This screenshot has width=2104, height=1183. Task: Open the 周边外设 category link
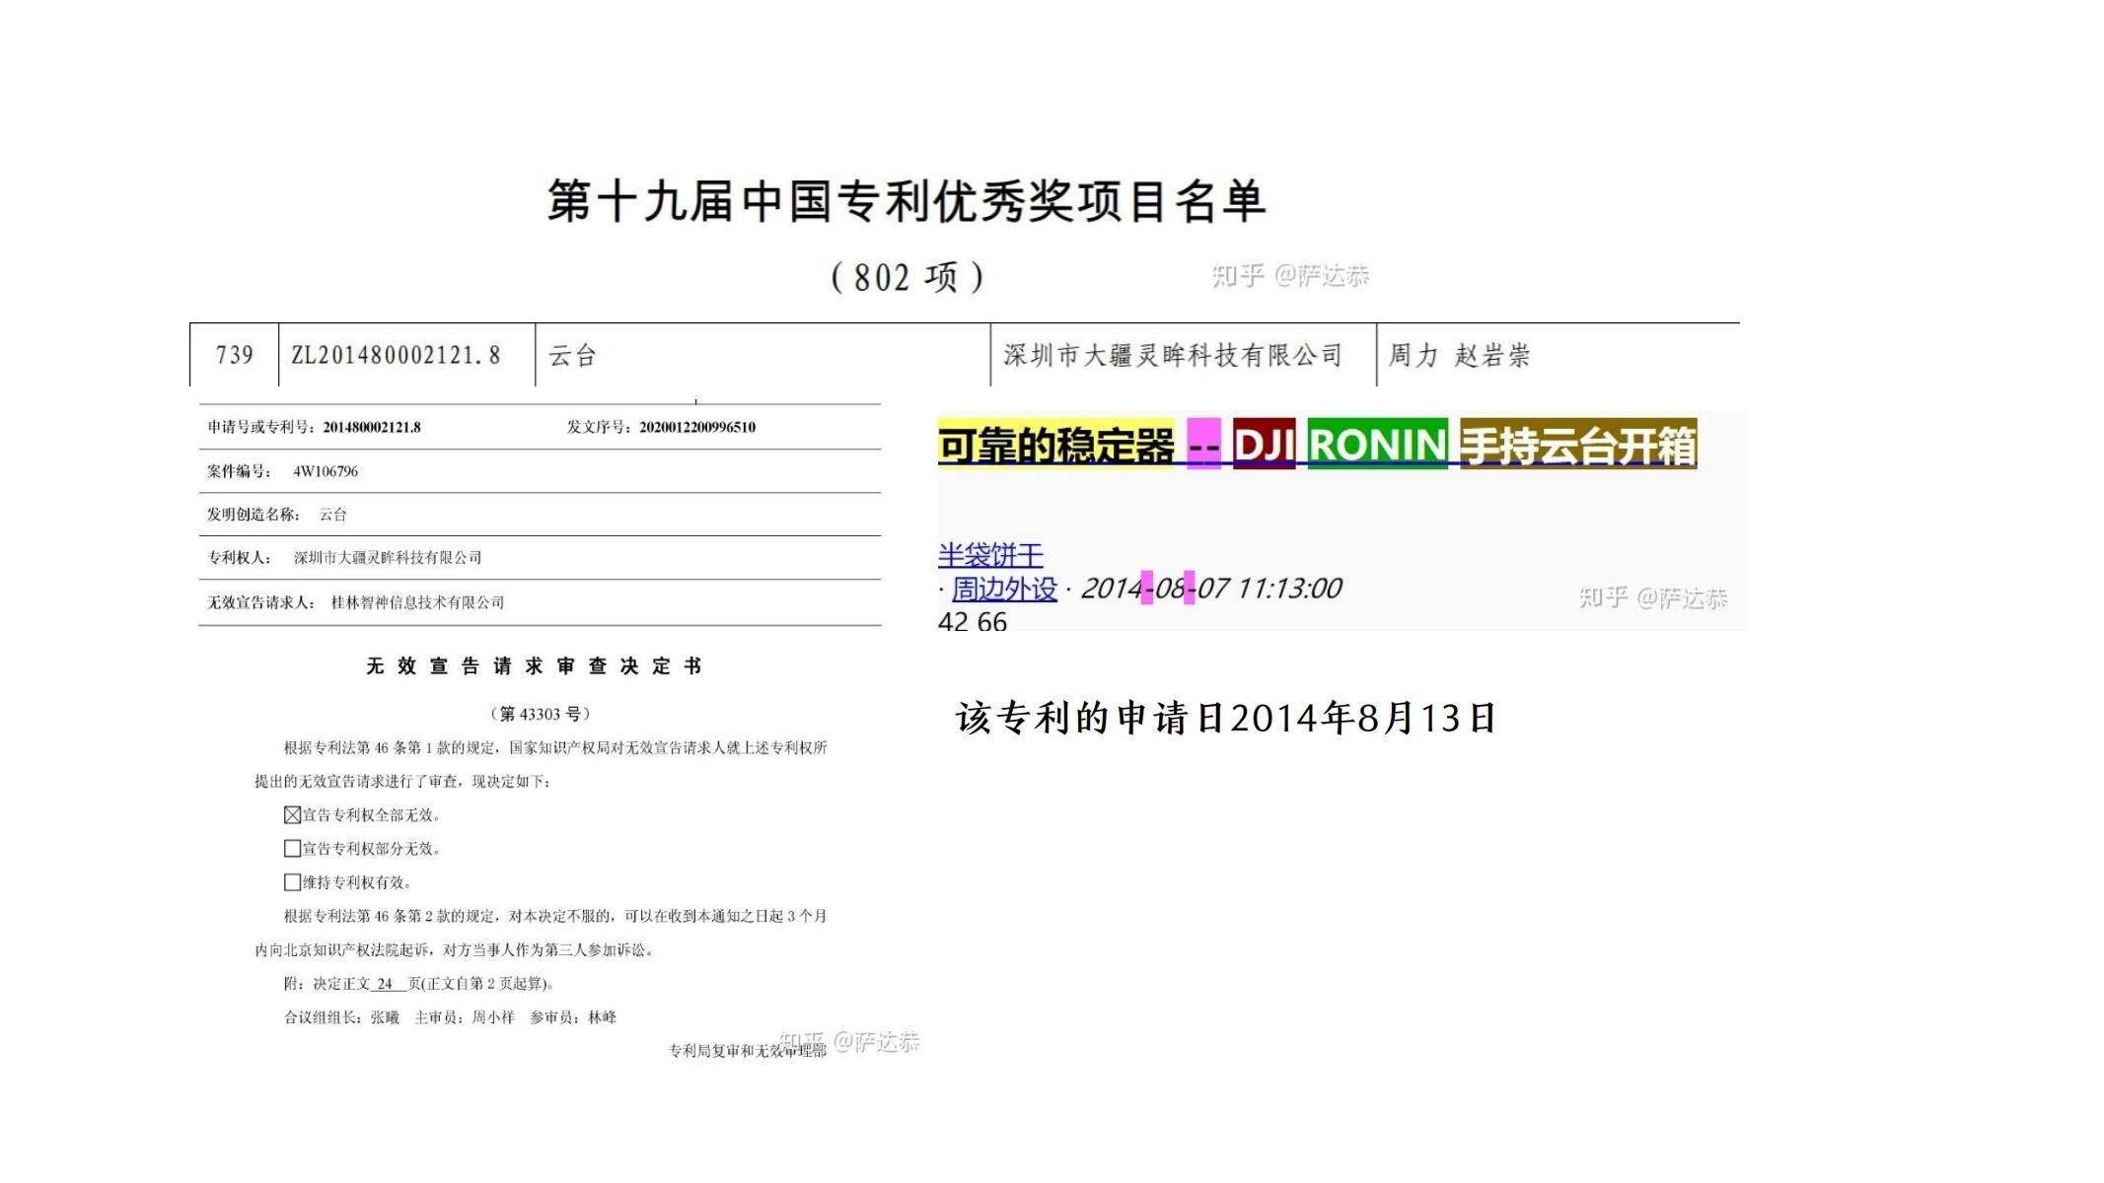tap(1003, 589)
